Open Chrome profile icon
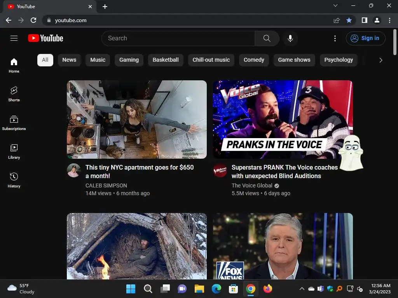Viewport: 398px width, 298px height. [x=377, y=20]
